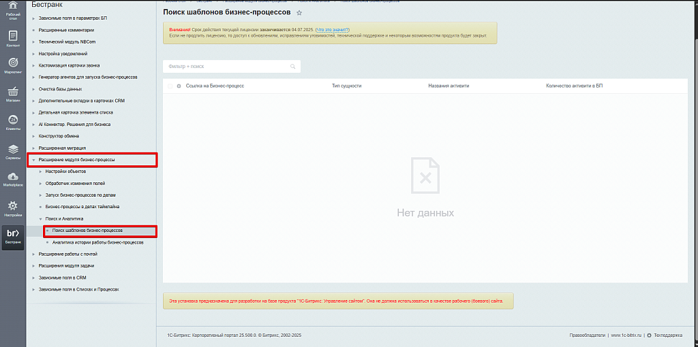The image size is (698, 347).
Task: Expand the Расширенная миграция tree node
Action: click(x=33, y=148)
